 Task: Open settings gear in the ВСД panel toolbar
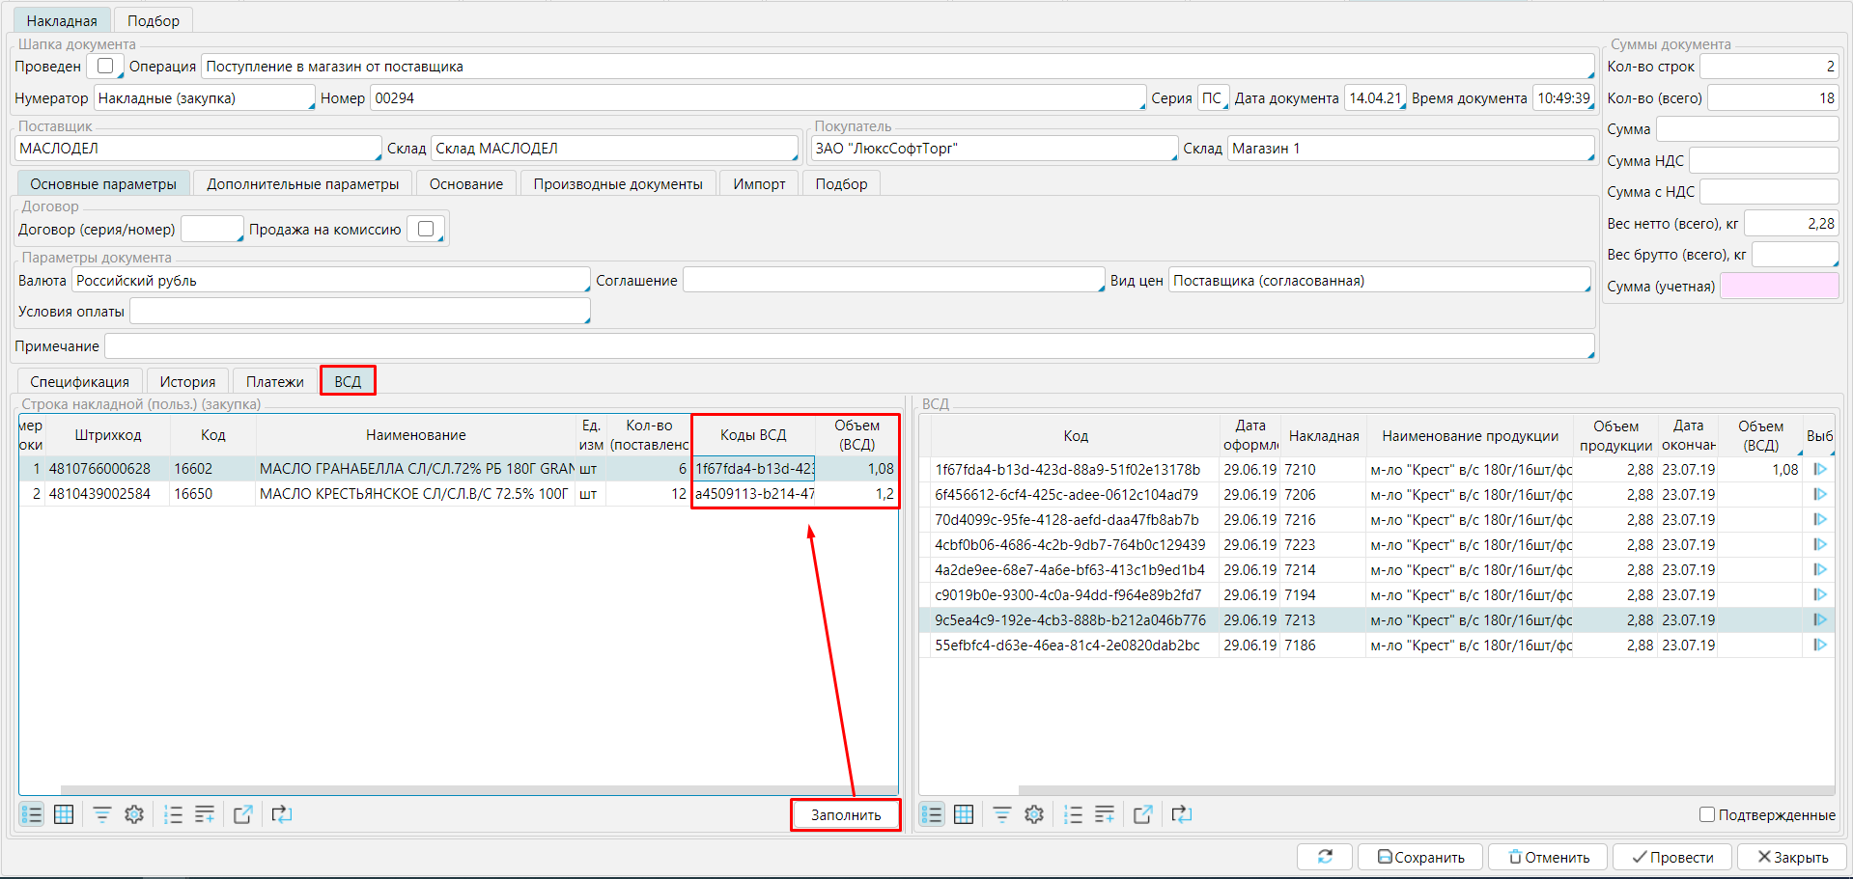click(x=1034, y=814)
